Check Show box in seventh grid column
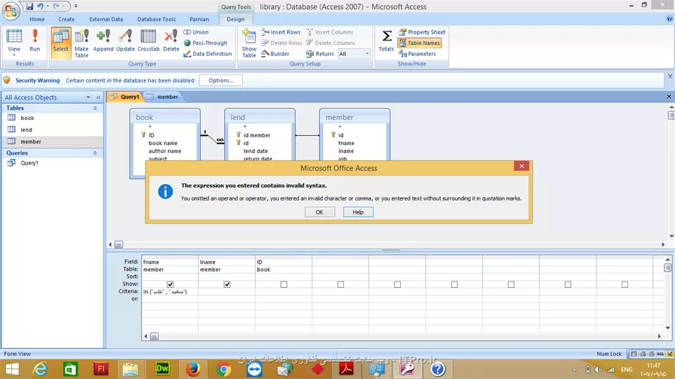 pos(511,284)
